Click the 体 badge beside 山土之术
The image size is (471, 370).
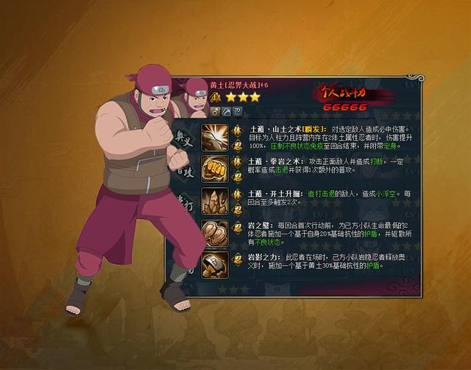pos(237,131)
